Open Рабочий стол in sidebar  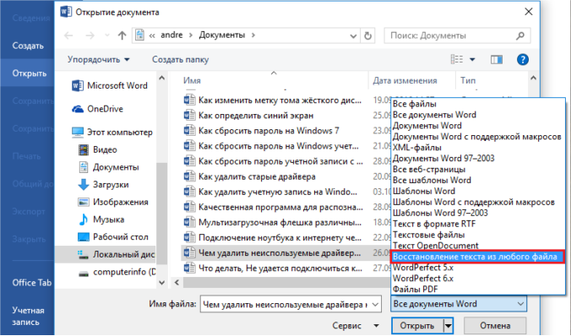coord(113,237)
